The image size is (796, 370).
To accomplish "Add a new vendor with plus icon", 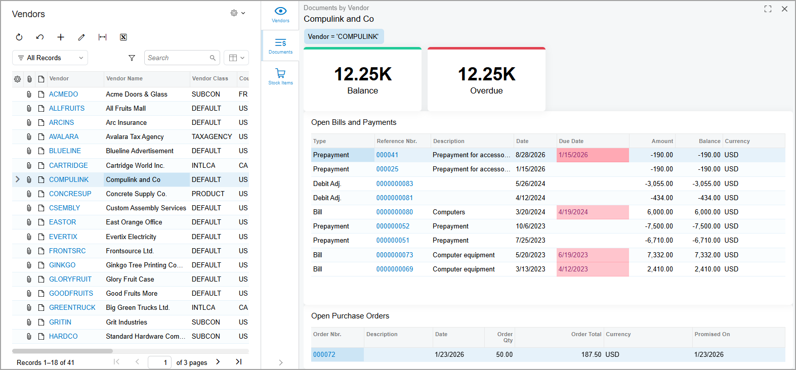I will 61,37.
